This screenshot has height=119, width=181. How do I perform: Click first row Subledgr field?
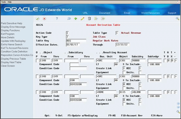pos(155,60)
